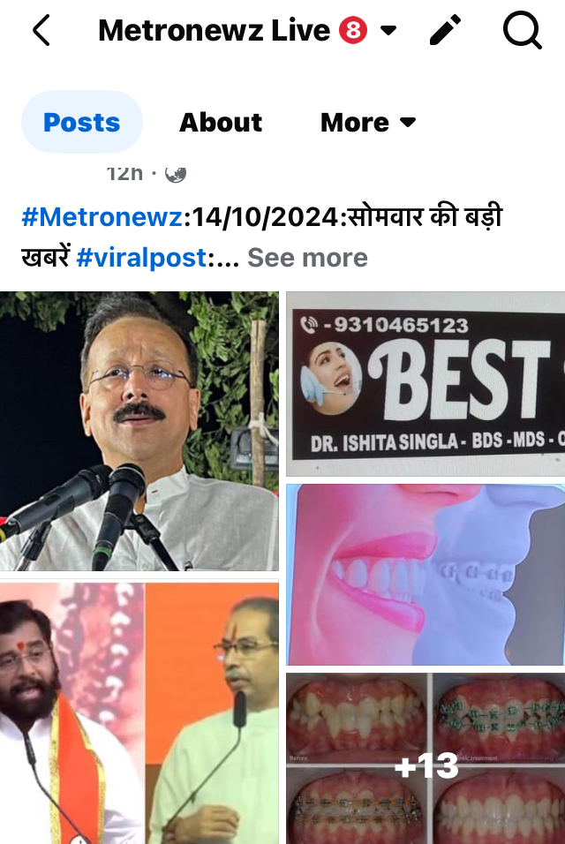
Task: Open photo of man speaking at microphones
Action: click(x=139, y=431)
